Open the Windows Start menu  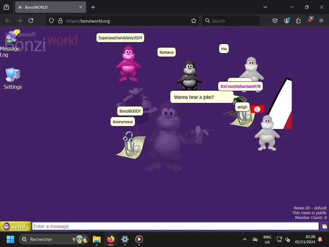pos(10,239)
